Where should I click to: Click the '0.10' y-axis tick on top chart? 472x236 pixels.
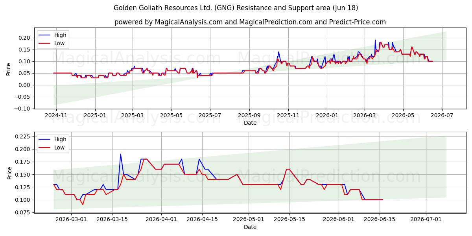(x=25, y=61)
